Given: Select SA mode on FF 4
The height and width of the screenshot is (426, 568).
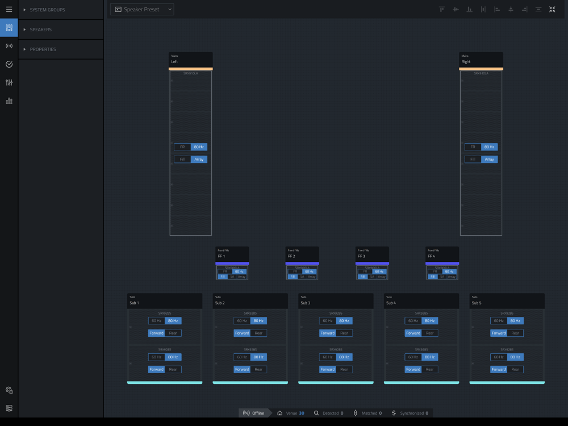Looking at the screenshot, I should click(x=442, y=277).
